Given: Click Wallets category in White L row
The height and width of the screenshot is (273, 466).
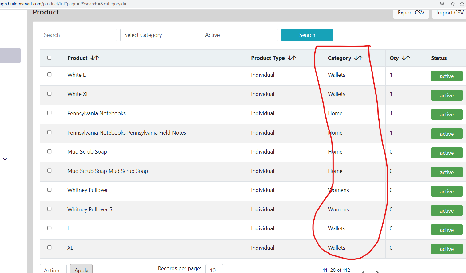Looking at the screenshot, I should coord(337,75).
